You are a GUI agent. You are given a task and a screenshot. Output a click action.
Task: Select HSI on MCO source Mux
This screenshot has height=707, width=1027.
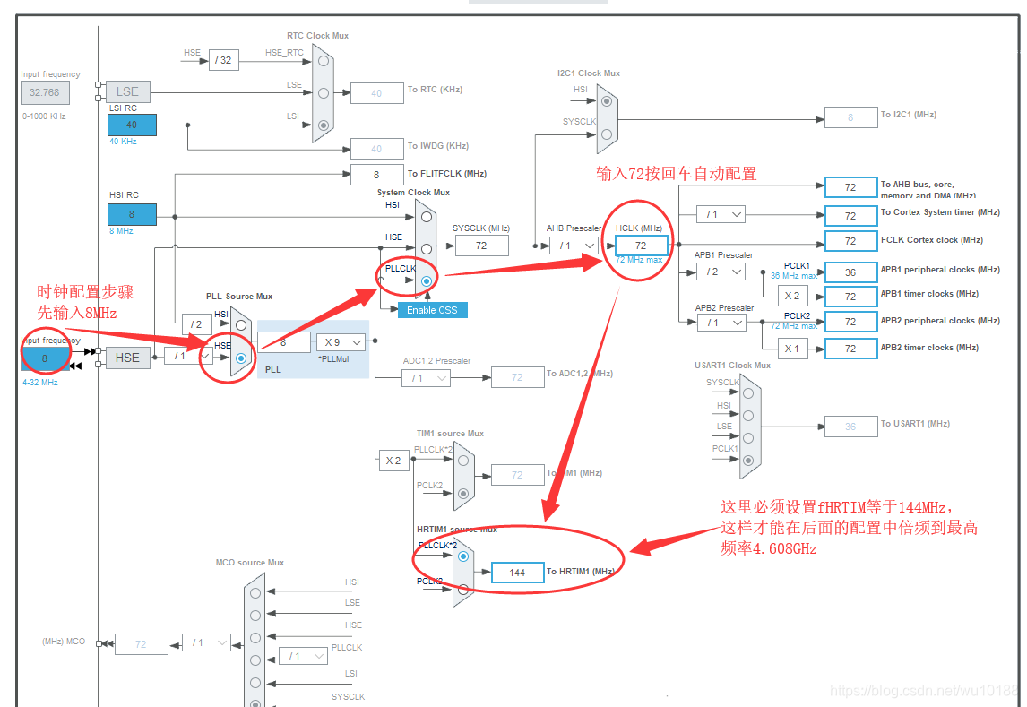click(255, 593)
